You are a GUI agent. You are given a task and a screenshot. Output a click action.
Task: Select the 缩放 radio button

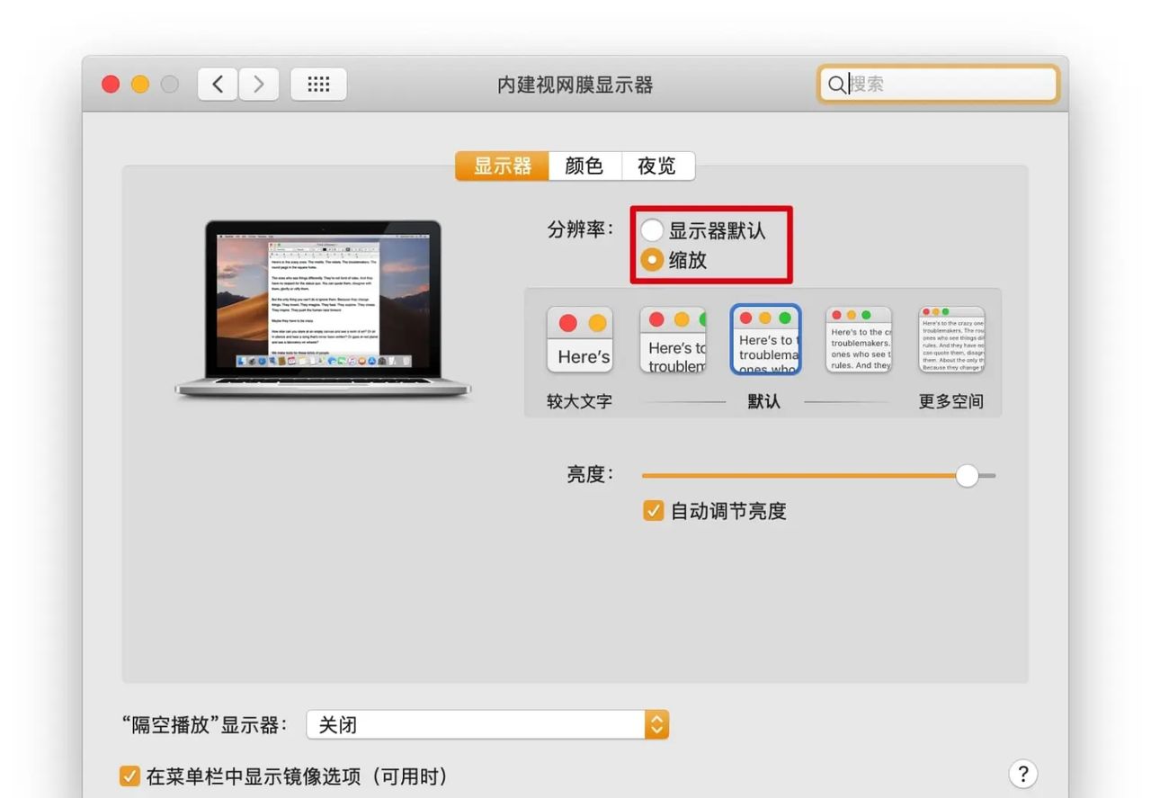pos(651,259)
